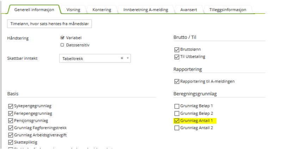Enable Grunnlag Beløp 1 checkbox
The image size is (283, 150).
coord(177,106)
